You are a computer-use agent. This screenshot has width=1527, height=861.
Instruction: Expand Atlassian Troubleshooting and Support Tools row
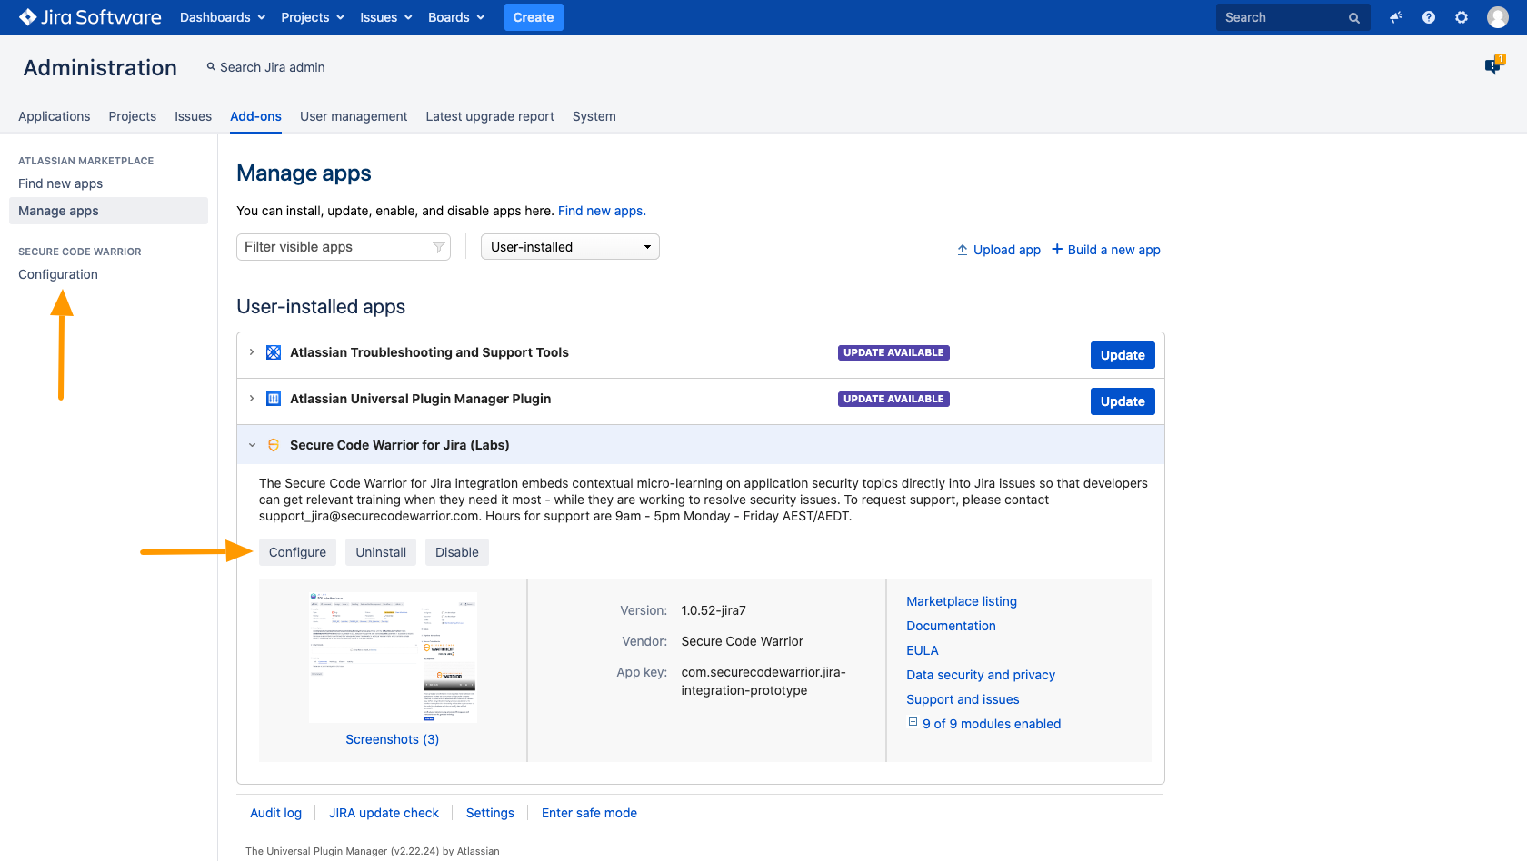coord(252,352)
